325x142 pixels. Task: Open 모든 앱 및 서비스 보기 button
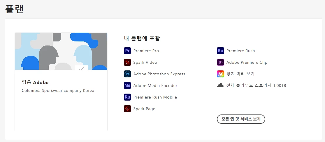241,119
